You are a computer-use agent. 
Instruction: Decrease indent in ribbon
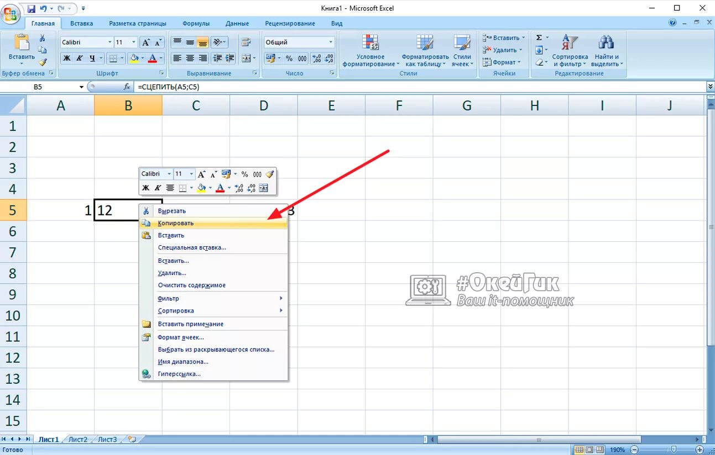coord(217,58)
